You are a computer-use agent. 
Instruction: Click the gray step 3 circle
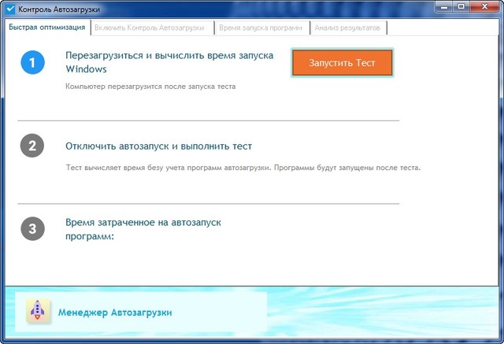pos(32,229)
